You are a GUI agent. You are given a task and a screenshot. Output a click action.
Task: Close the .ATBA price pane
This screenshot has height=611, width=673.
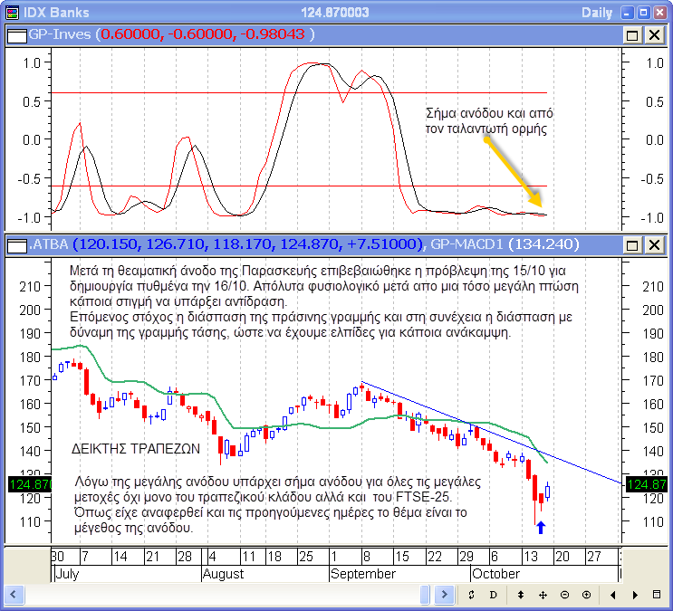pos(653,244)
